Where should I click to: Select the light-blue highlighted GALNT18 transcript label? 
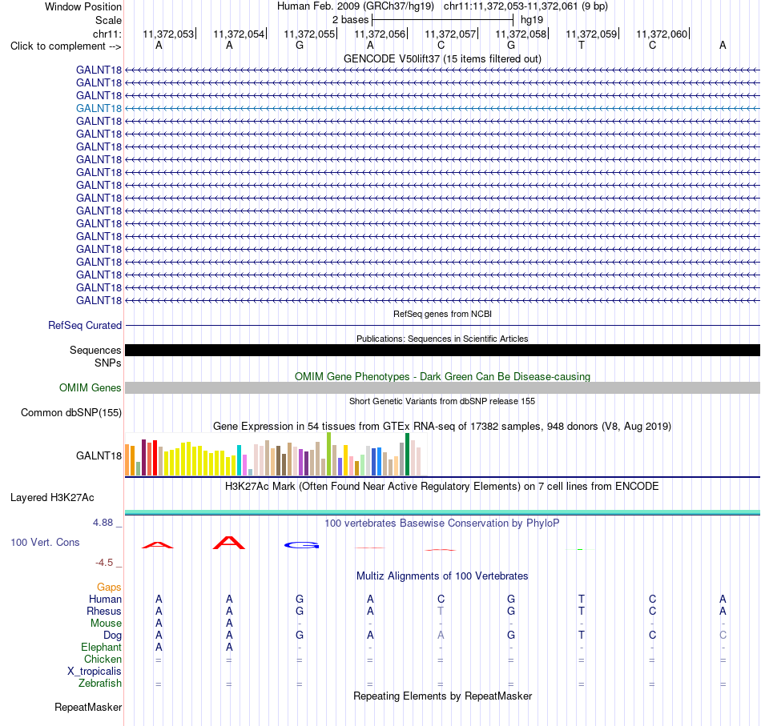(99, 108)
